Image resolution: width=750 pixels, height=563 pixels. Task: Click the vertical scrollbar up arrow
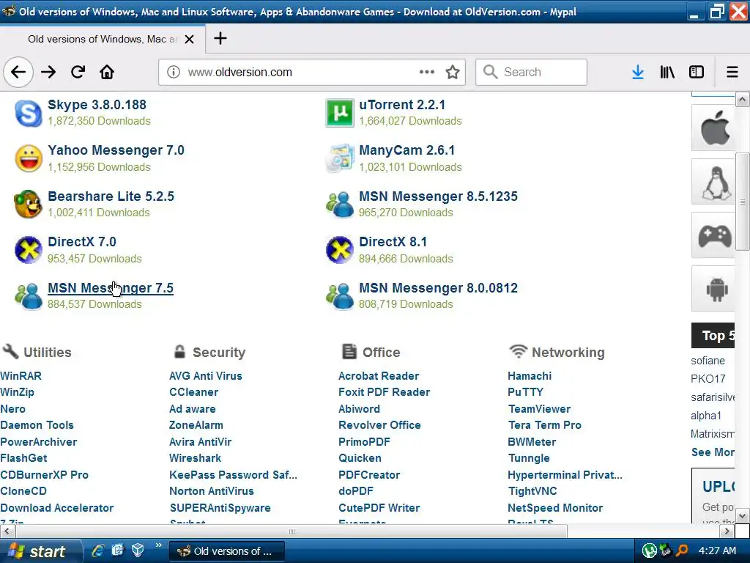pyautogui.click(x=743, y=100)
